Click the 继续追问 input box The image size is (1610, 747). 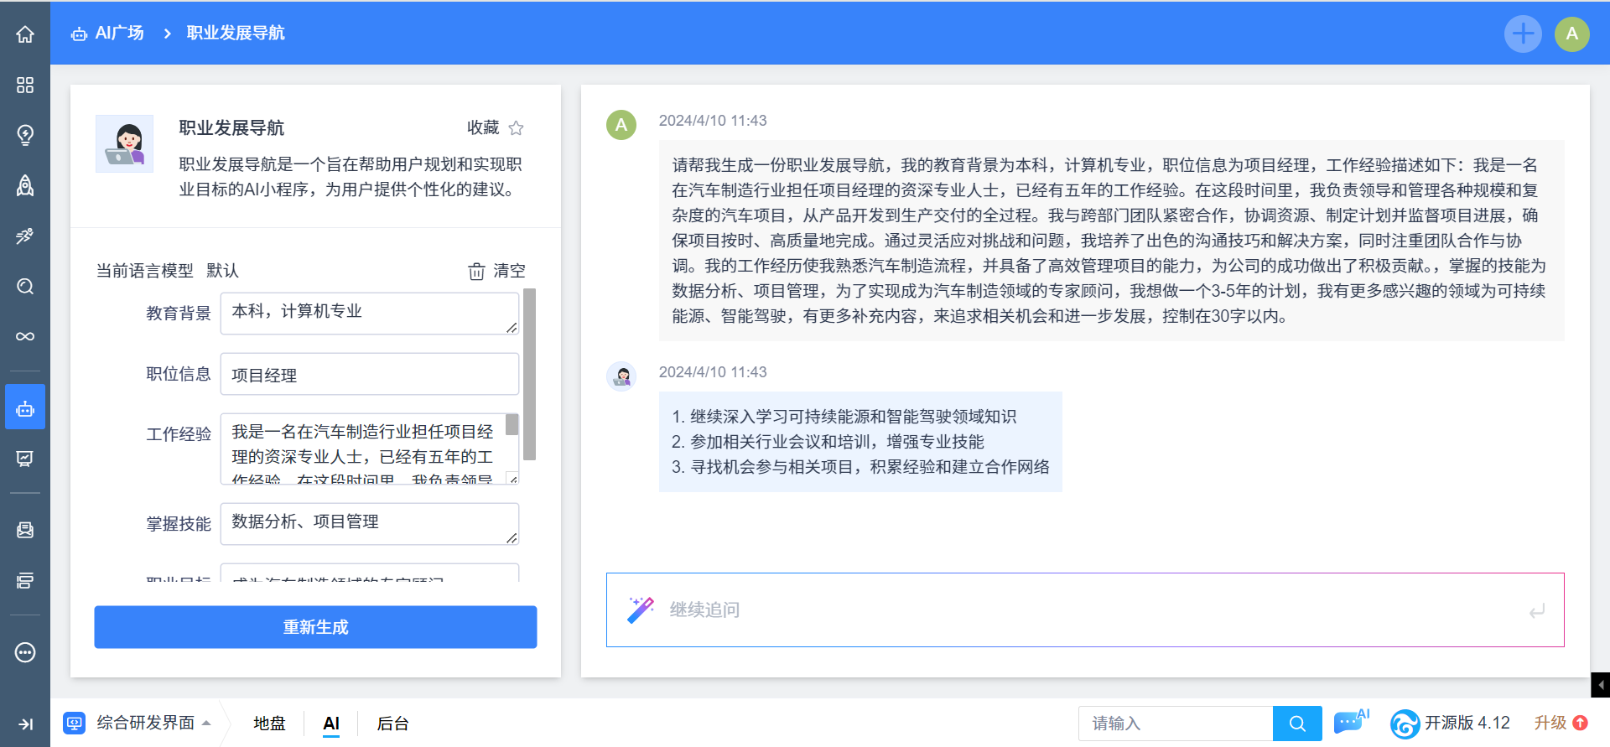pos(1085,610)
